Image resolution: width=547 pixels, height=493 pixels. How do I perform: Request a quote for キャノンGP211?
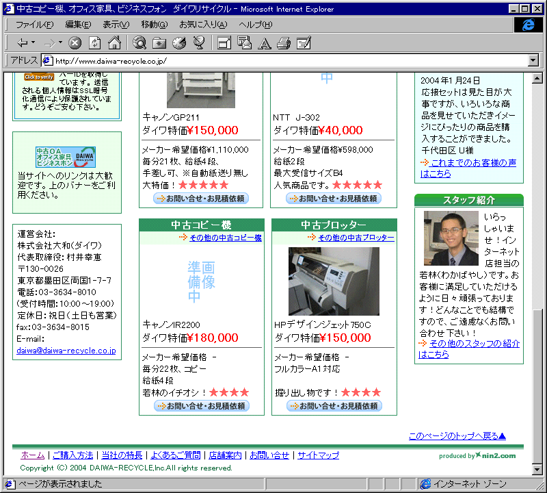tap(201, 199)
